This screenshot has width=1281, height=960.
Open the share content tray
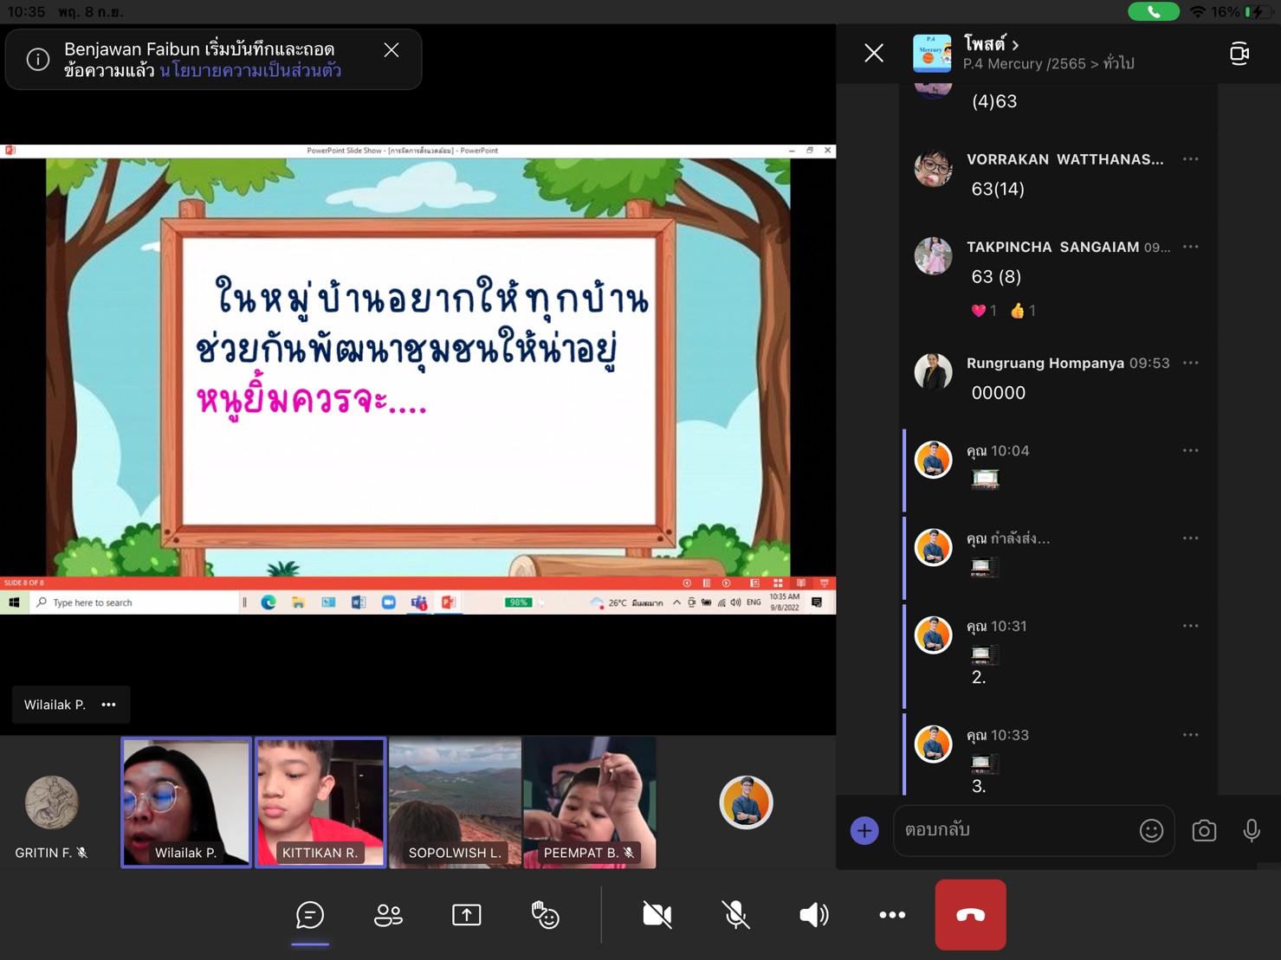coord(466,915)
